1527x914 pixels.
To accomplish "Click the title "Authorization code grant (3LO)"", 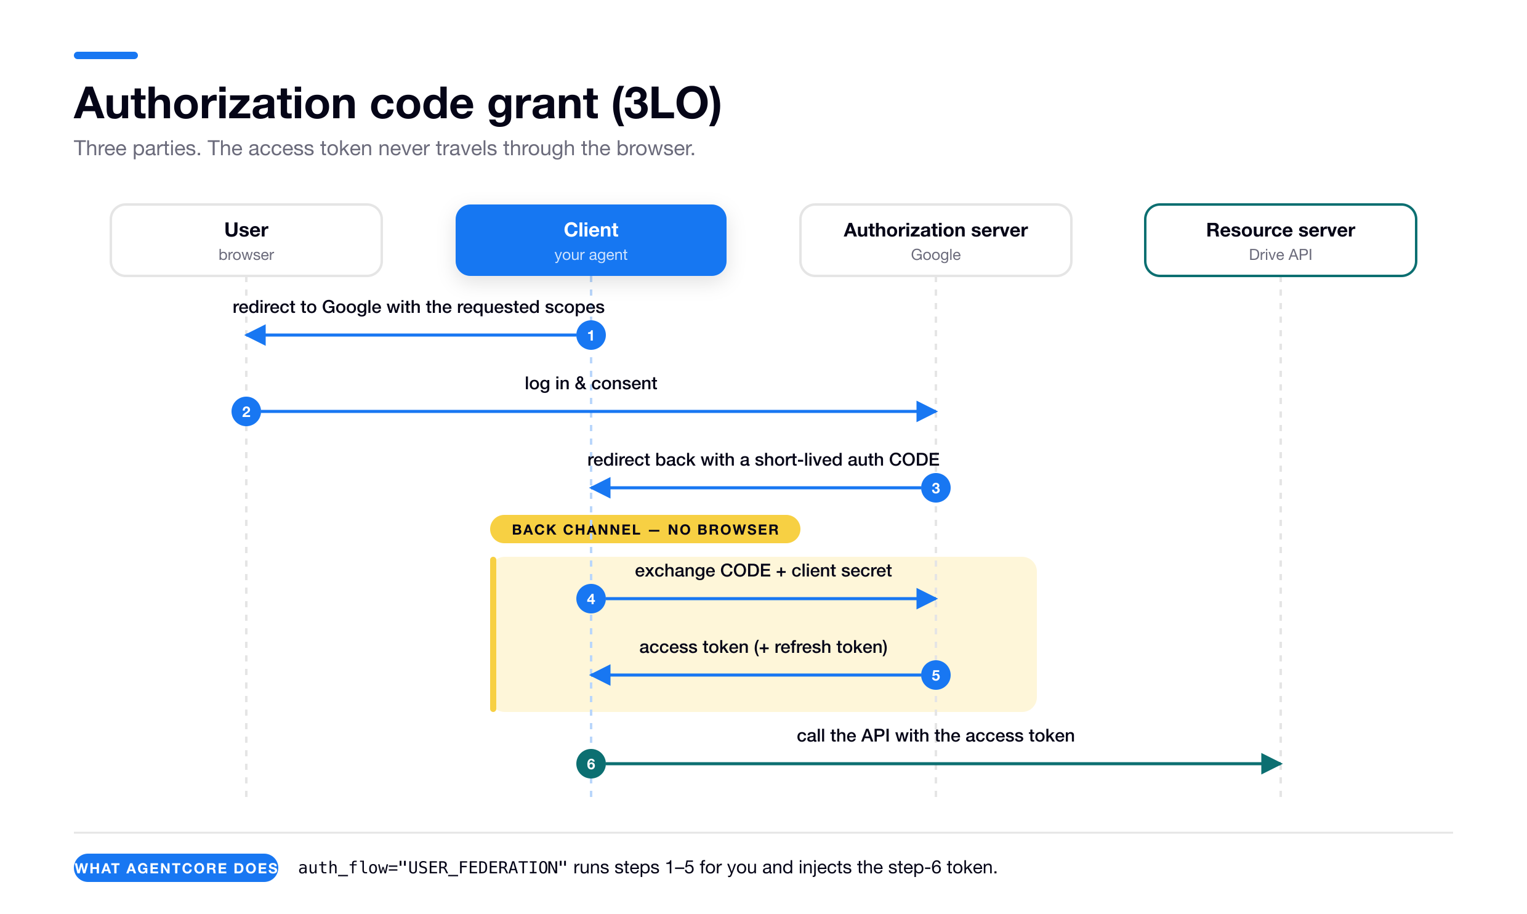I will [x=398, y=103].
